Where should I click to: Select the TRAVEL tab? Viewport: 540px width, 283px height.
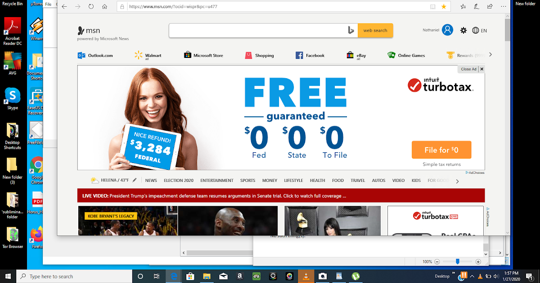coord(358,181)
